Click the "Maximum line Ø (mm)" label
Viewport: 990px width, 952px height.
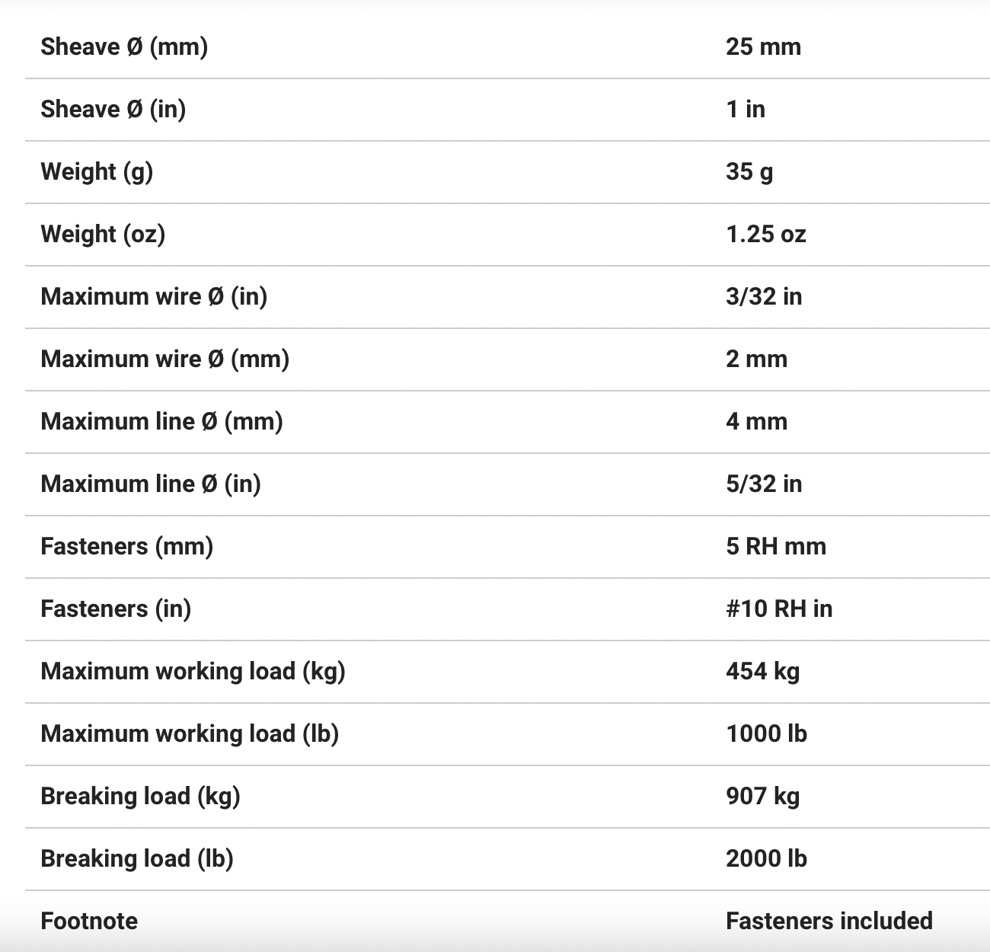[161, 421]
